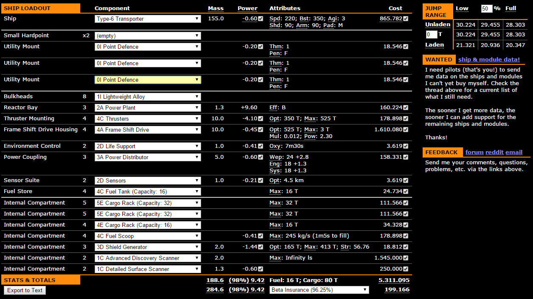Expand the Beta Insurance (96.25%) dropdown

coord(319,290)
